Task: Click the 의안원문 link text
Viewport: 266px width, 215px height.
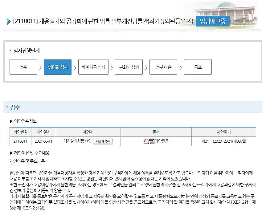Action: (162, 141)
